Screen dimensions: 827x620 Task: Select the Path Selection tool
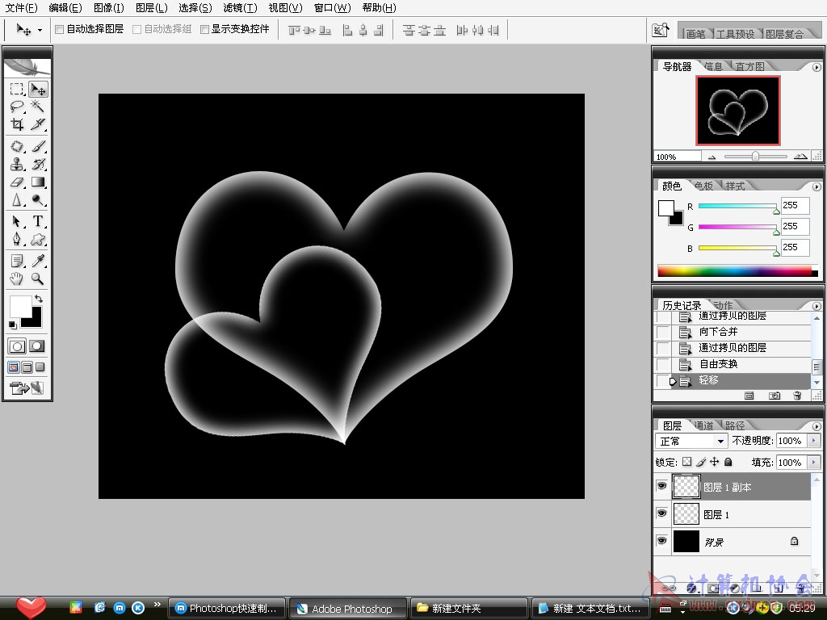(x=17, y=221)
